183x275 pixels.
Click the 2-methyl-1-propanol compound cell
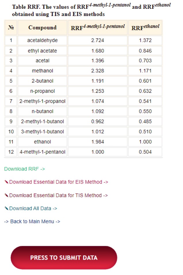click(x=42, y=101)
